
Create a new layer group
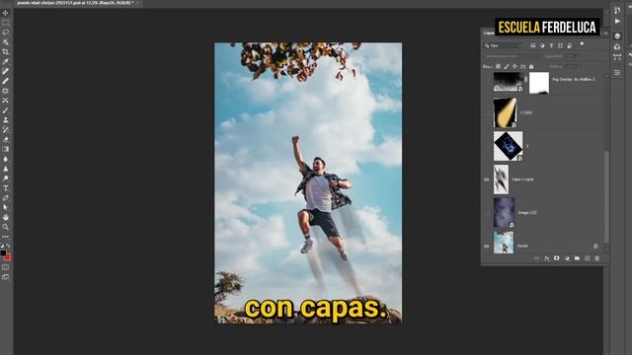[577, 258]
